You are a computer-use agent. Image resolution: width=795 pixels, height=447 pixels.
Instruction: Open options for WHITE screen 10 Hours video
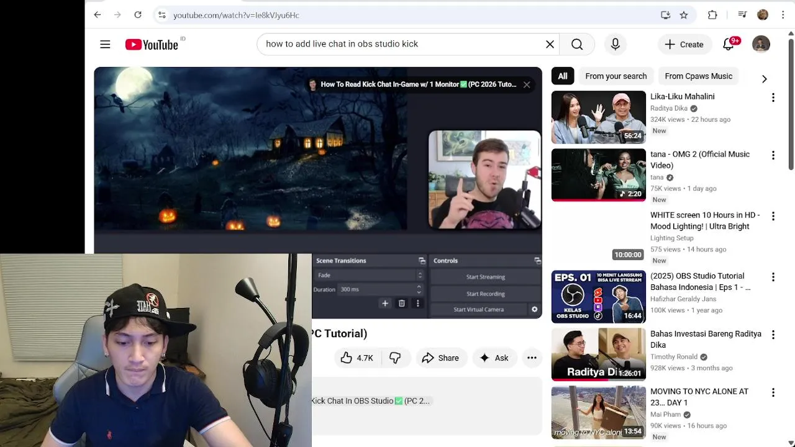[773, 216]
